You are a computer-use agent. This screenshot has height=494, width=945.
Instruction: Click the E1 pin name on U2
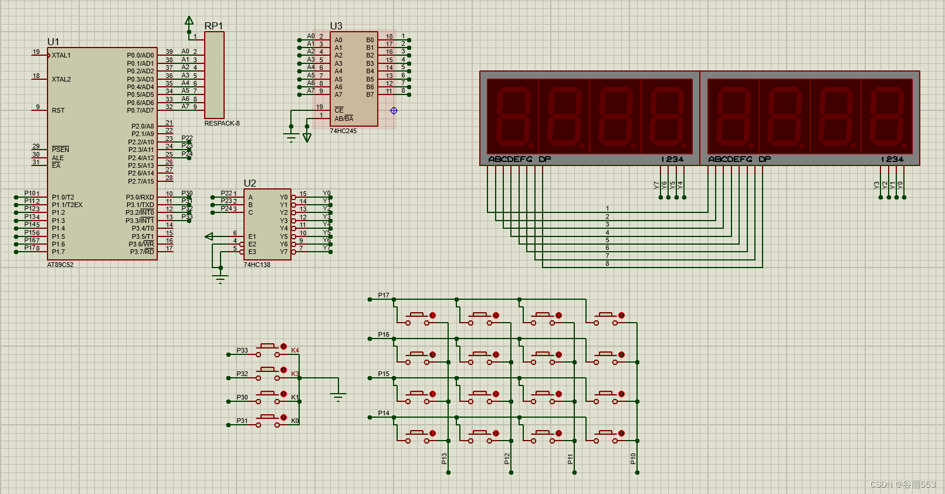(252, 236)
